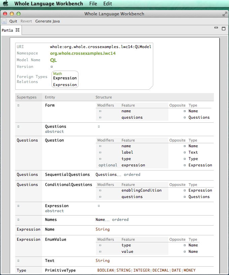Click the abstract modifier under Expression entity
The image size is (229, 275).
pos(54,211)
